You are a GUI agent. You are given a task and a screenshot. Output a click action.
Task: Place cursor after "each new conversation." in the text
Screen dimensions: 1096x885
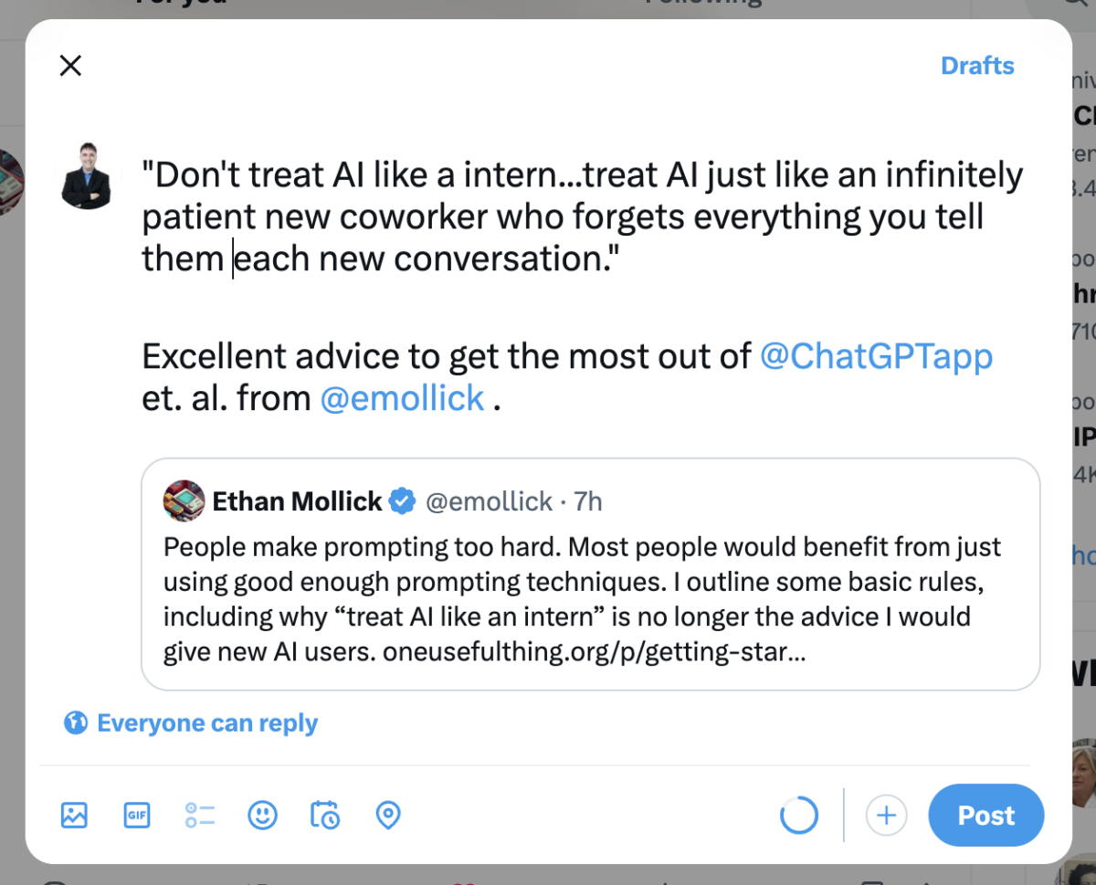pos(620,259)
